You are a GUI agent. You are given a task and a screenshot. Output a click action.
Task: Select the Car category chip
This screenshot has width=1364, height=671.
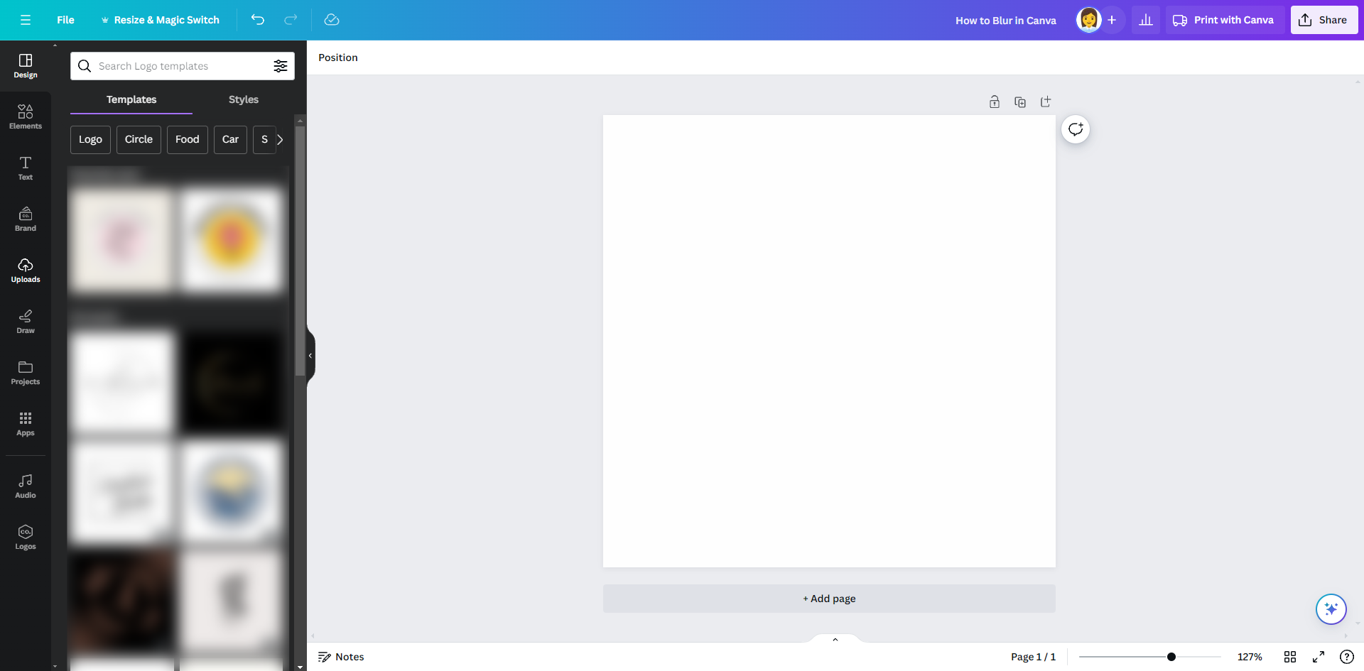(x=230, y=140)
